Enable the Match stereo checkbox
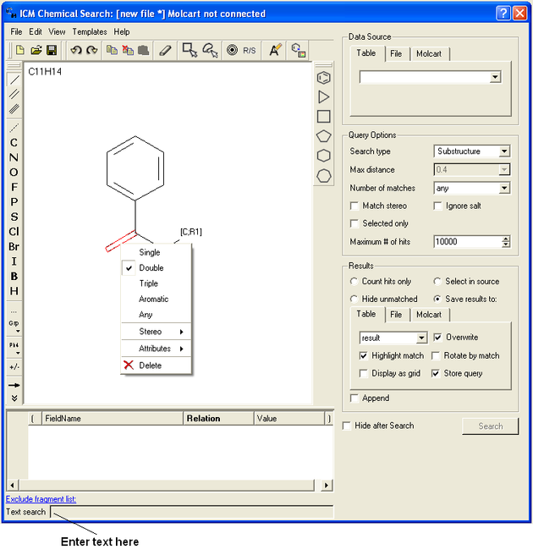This screenshot has height=555, width=533. tap(354, 206)
